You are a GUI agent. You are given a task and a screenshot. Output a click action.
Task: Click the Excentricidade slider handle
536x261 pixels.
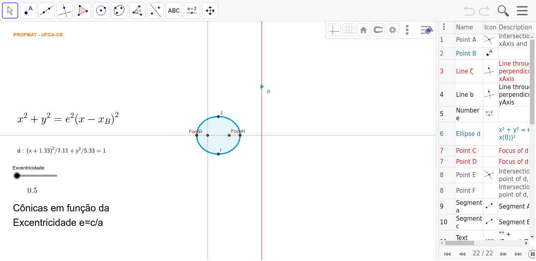pos(17,175)
